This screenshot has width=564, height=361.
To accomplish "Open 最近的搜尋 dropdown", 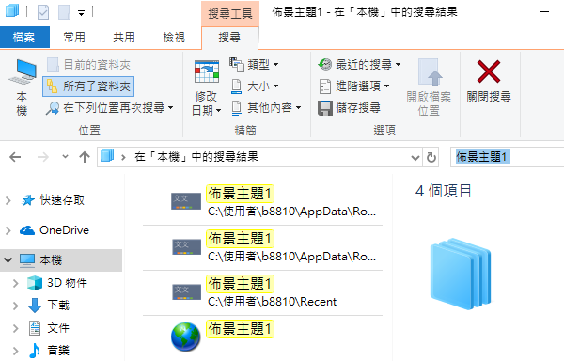I will [359, 65].
